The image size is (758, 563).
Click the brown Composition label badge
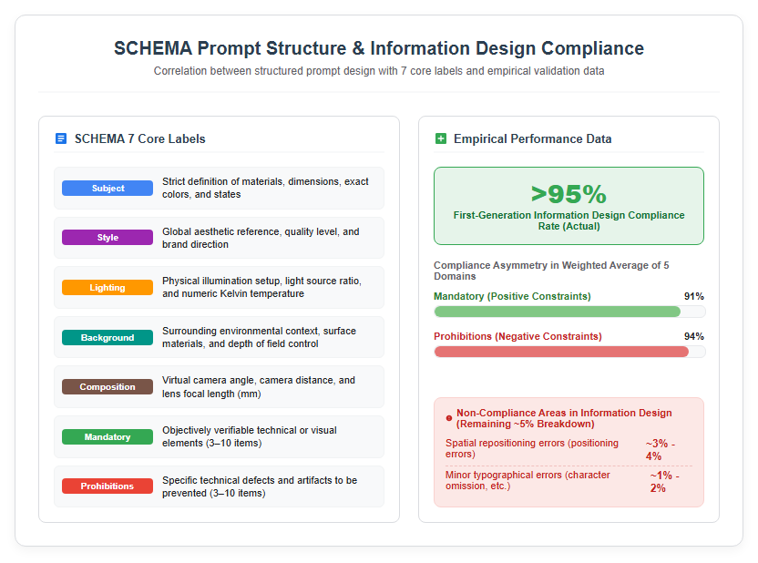(108, 386)
